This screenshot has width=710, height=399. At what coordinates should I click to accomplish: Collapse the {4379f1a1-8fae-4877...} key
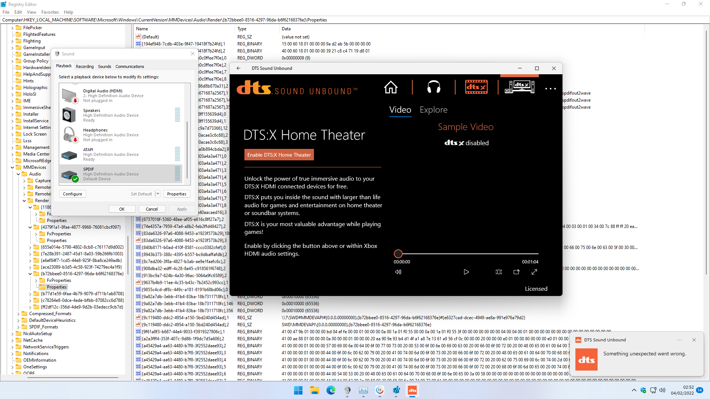[30, 227]
